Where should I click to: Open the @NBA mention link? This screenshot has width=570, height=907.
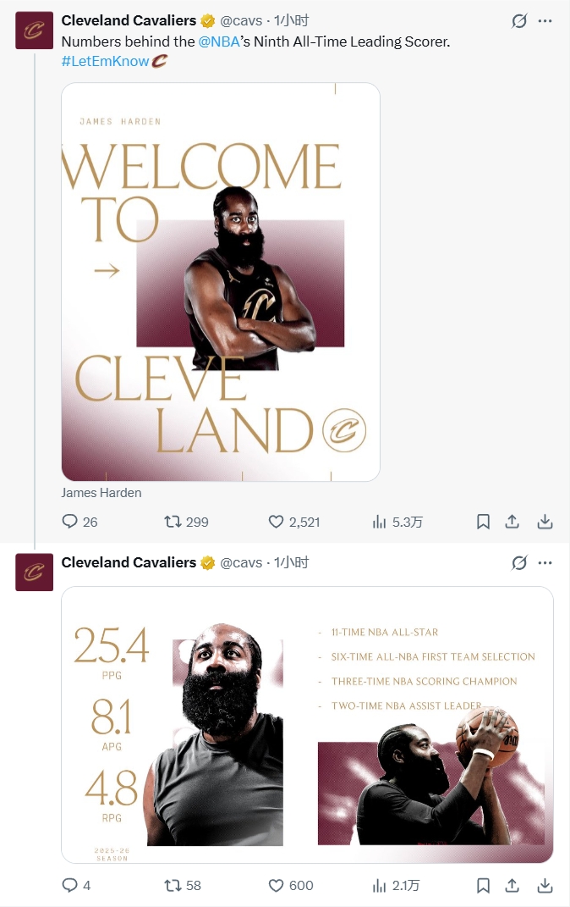219,41
